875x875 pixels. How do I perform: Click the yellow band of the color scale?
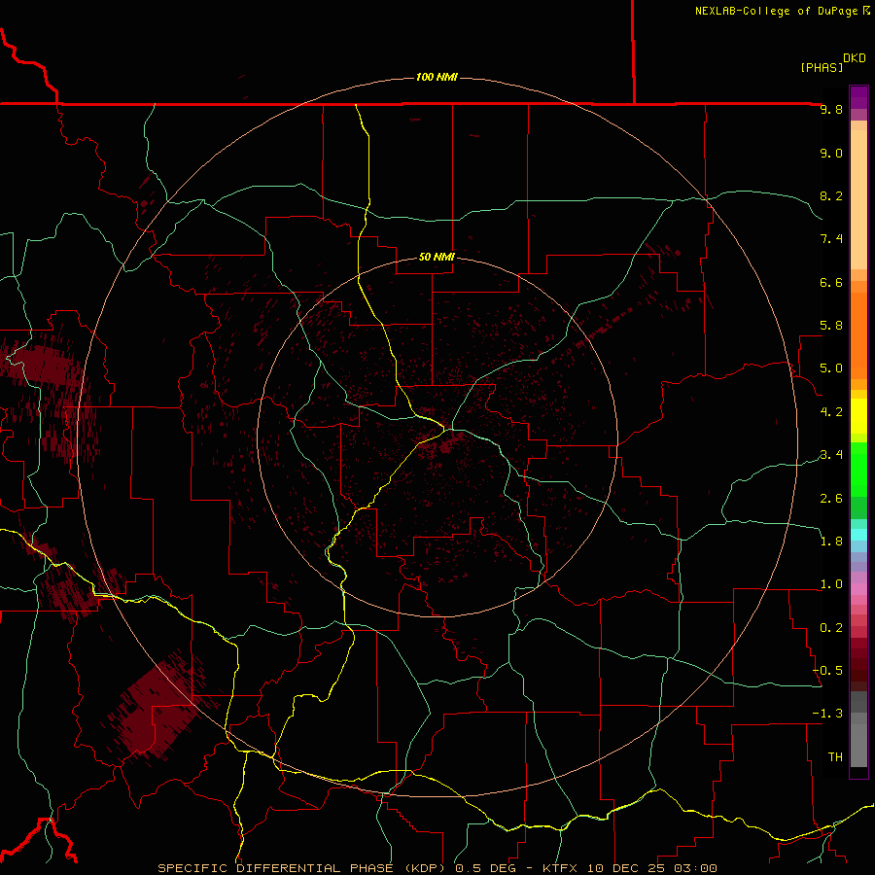[858, 416]
